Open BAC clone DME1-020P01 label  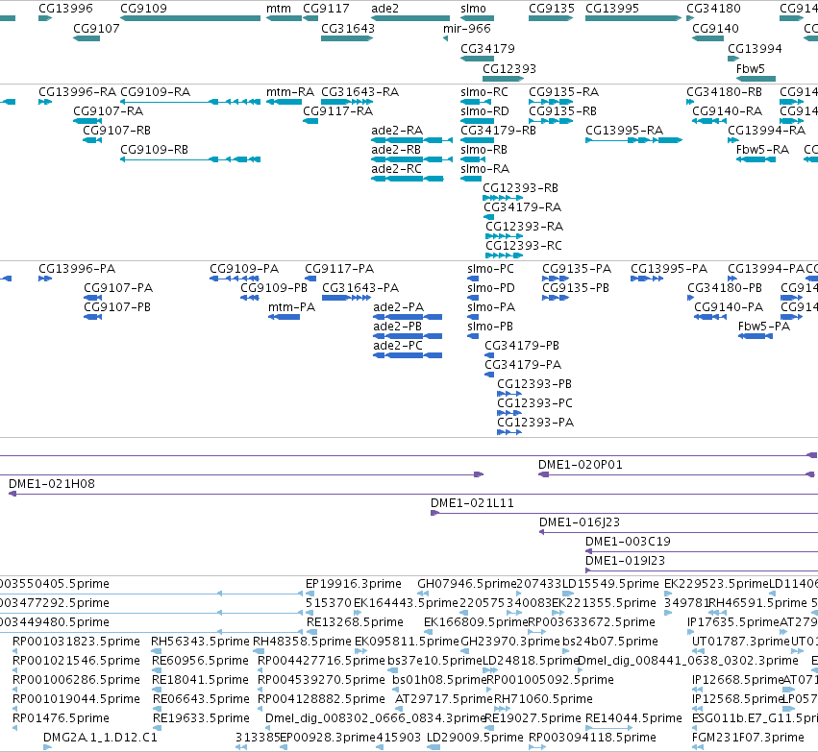(x=581, y=465)
